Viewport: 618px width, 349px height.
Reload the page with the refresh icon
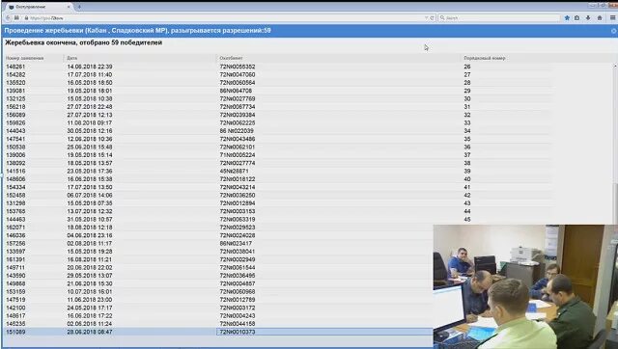tap(432, 18)
